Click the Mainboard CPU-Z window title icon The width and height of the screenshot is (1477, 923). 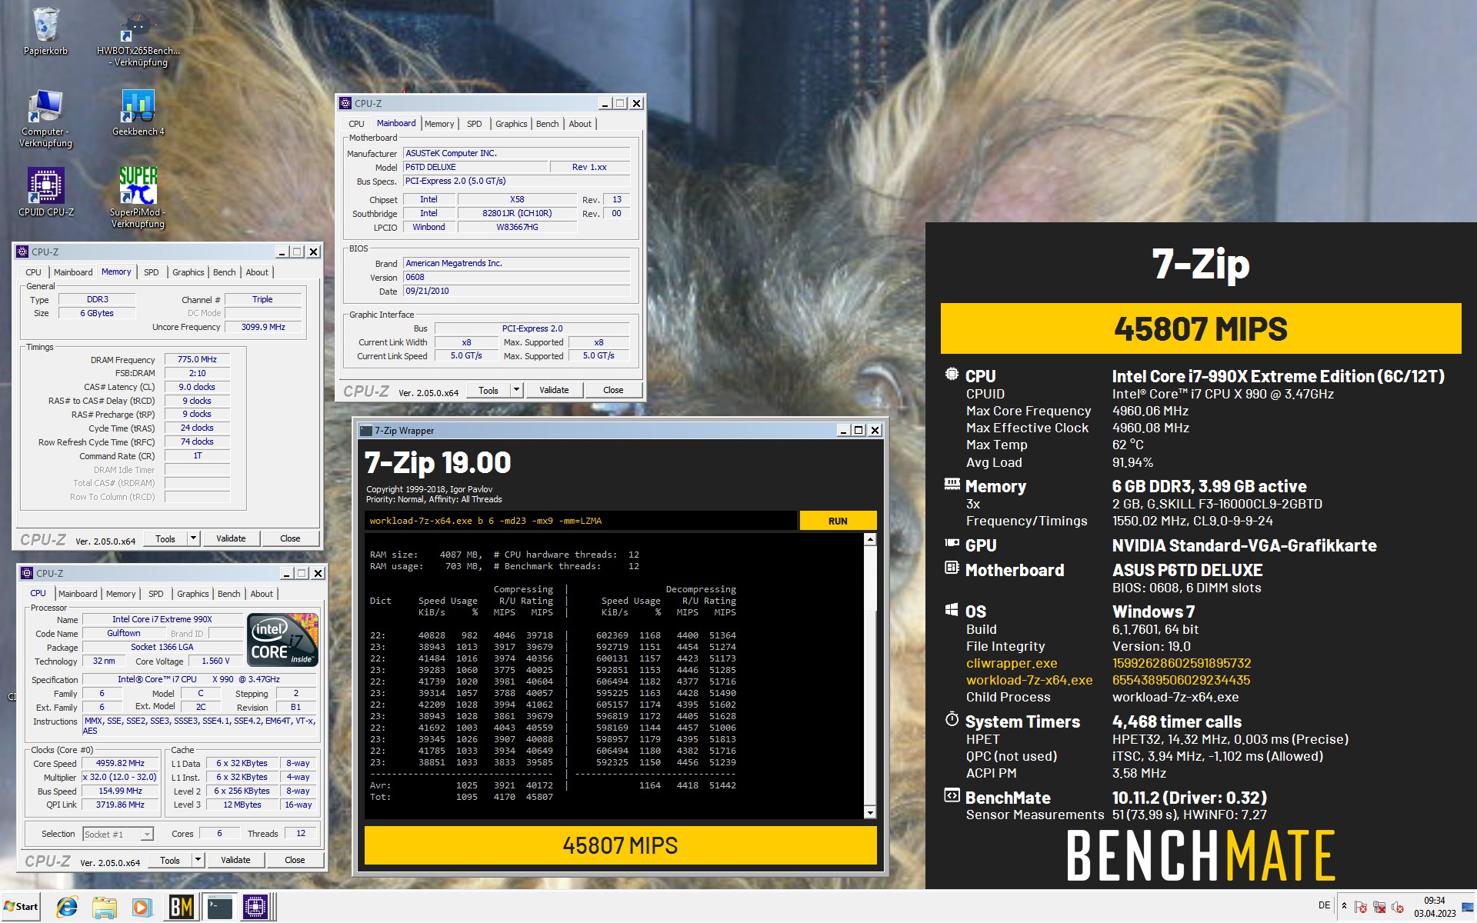[x=345, y=103]
